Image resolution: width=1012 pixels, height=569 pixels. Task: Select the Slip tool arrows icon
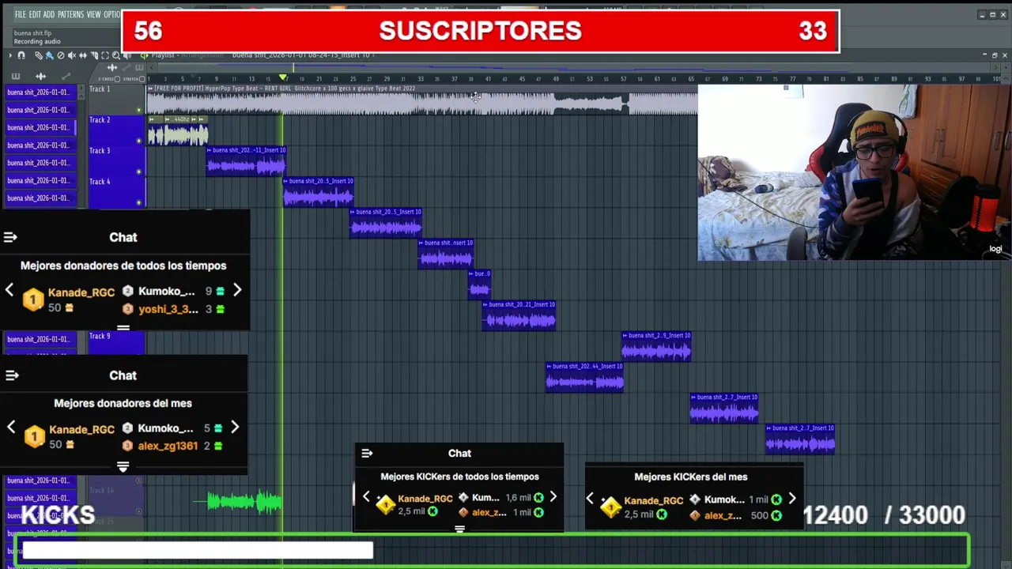(x=83, y=55)
